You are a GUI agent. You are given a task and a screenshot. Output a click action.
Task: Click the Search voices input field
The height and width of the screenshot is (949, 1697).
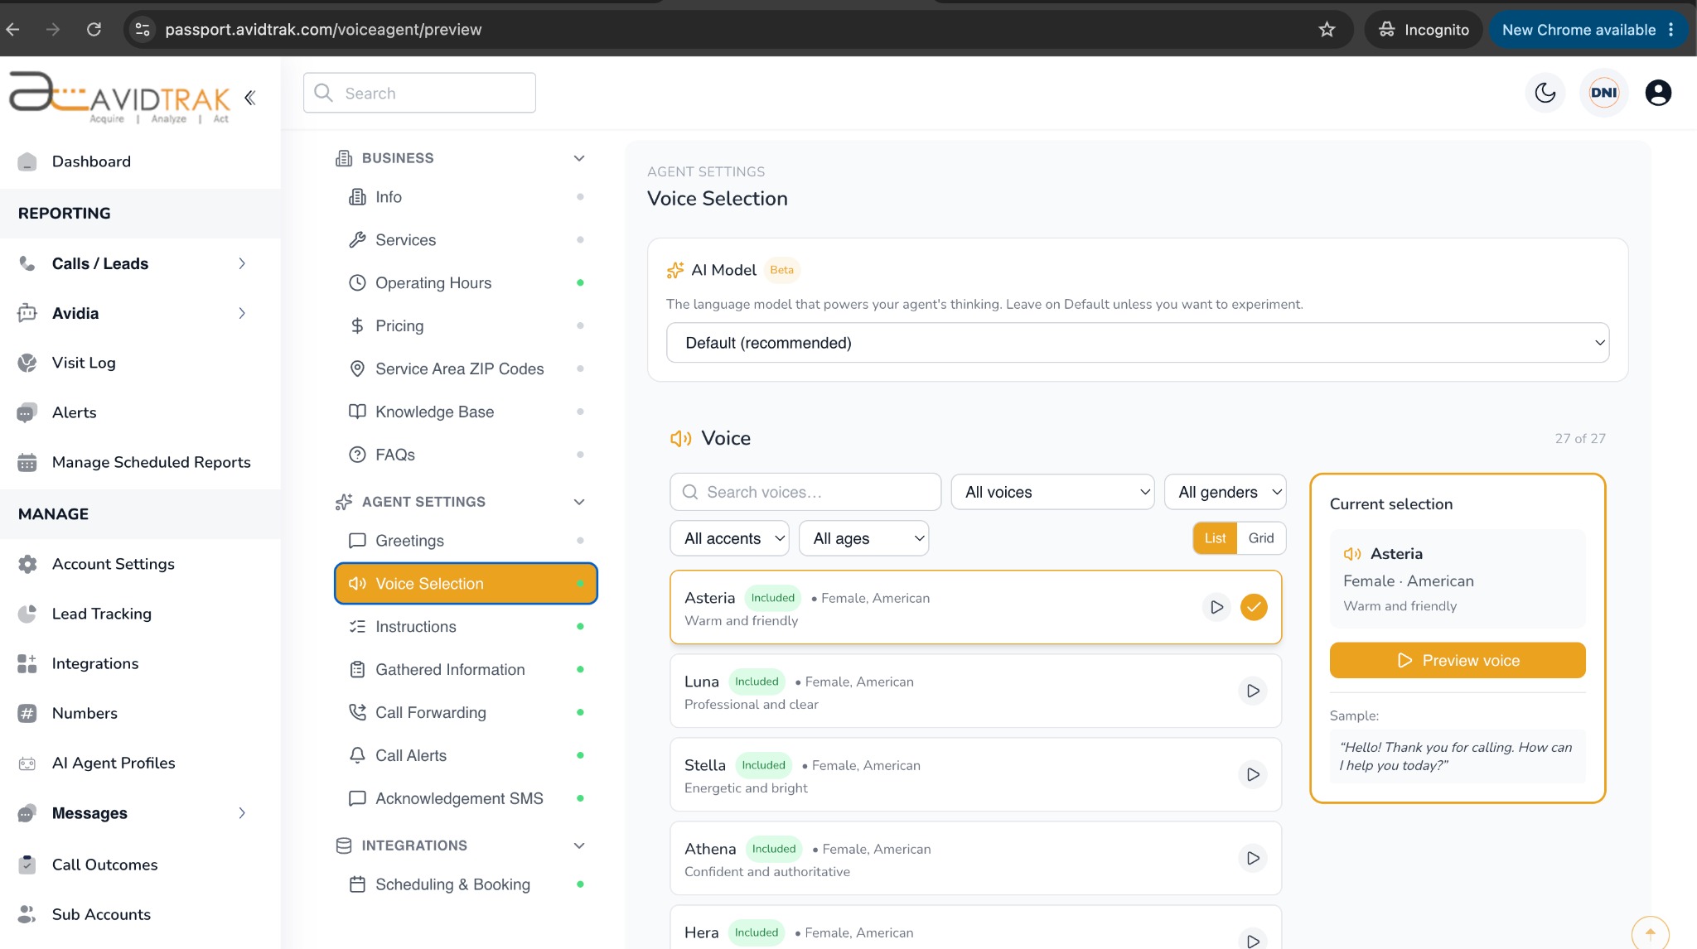[x=805, y=492]
